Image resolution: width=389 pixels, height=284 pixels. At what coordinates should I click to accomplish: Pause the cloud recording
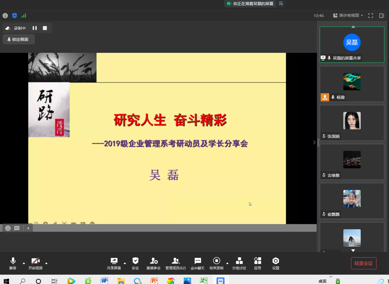pyautogui.click(x=35, y=28)
